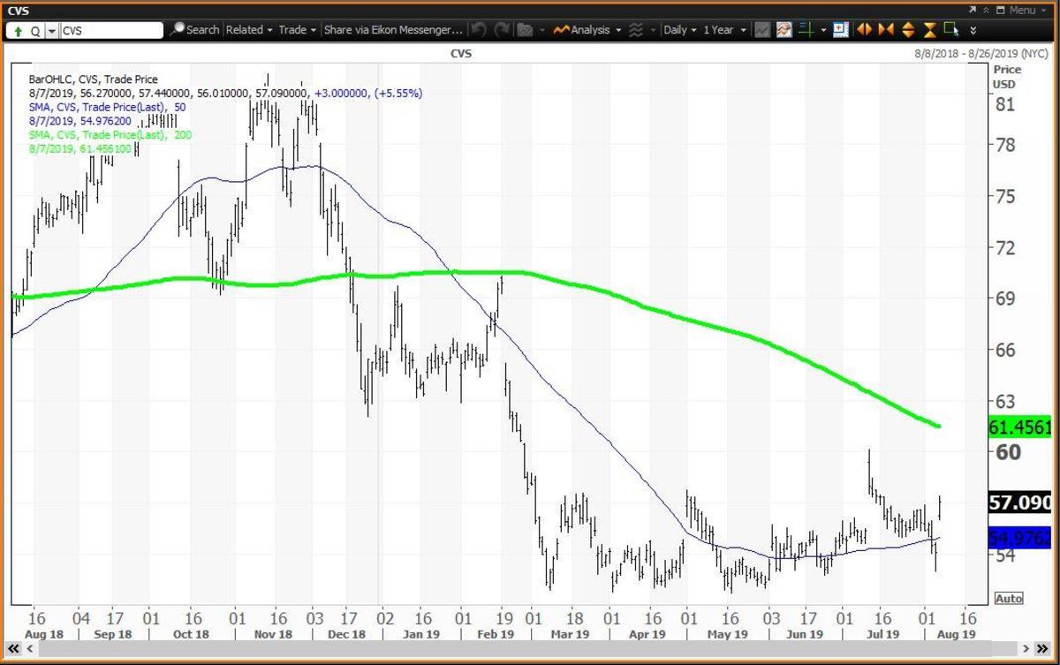1060x665 pixels.
Task: Click the compress horizontally orange arrows icon
Action: (x=886, y=30)
